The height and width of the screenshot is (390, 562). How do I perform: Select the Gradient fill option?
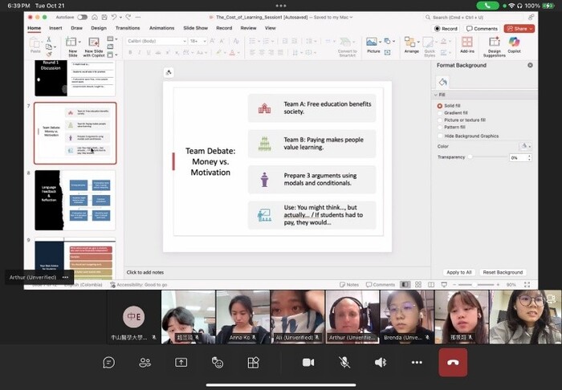point(440,113)
